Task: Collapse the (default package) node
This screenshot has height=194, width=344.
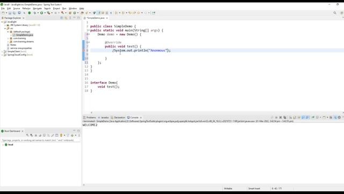Action: (x=8, y=32)
